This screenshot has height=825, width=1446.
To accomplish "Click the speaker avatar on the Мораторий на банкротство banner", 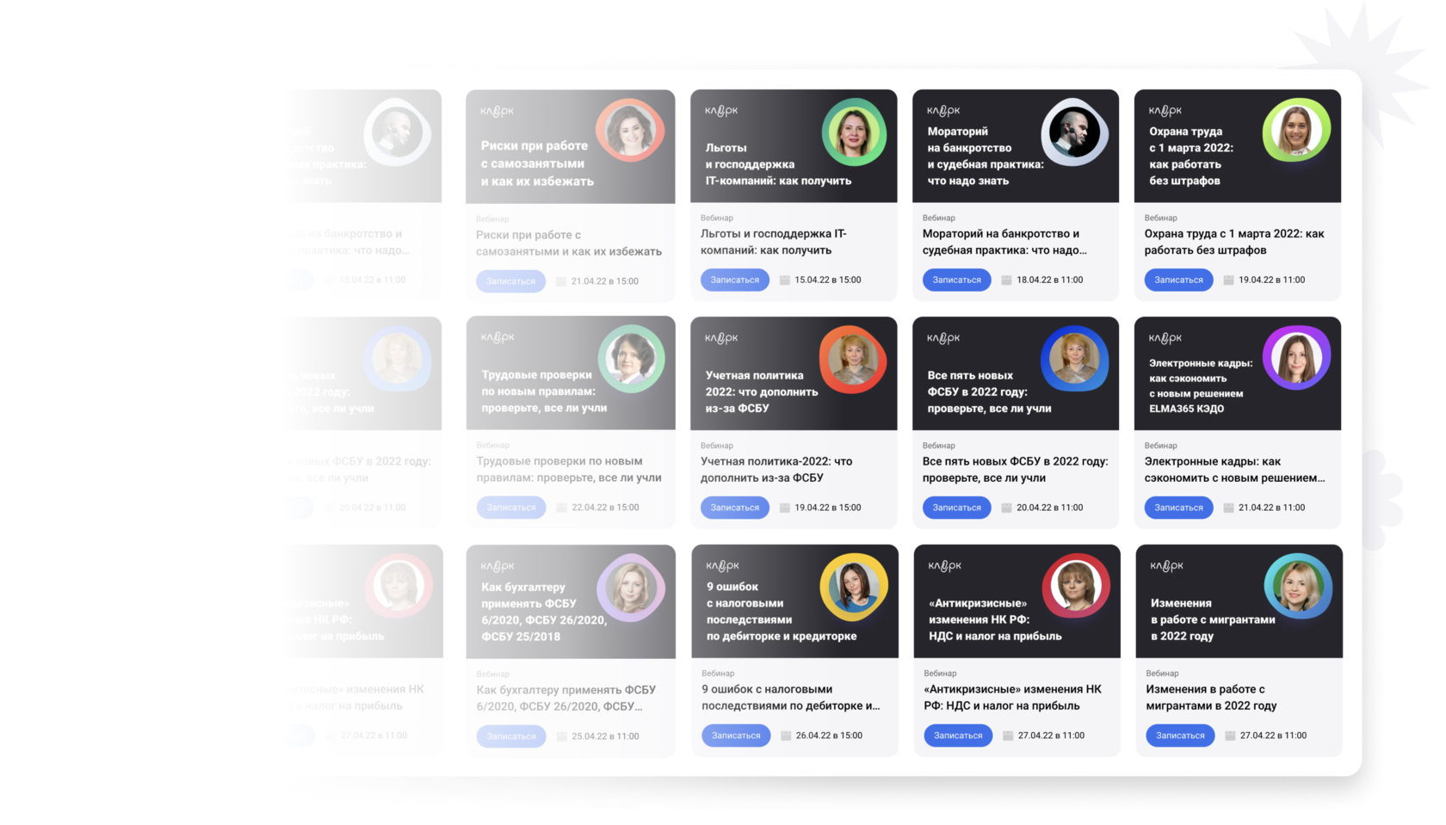I will (1075, 132).
